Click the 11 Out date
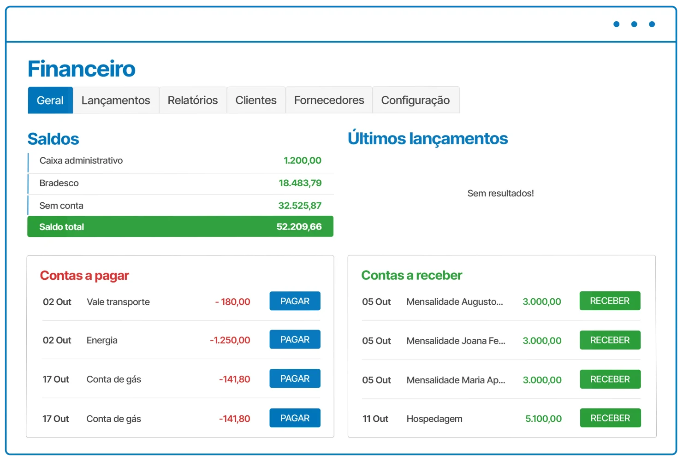The image size is (683, 461). pyautogui.click(x=375, y=419)
